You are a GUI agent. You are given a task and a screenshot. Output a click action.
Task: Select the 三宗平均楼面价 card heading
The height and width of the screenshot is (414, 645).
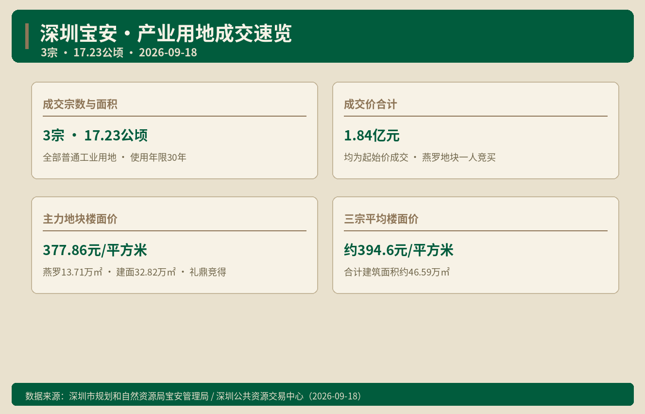(x=381, y=219)
